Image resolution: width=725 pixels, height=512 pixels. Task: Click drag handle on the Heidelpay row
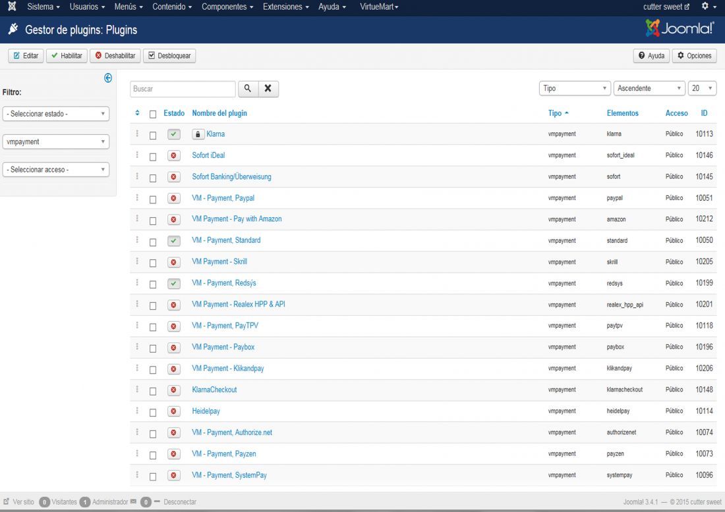(137, 411)
